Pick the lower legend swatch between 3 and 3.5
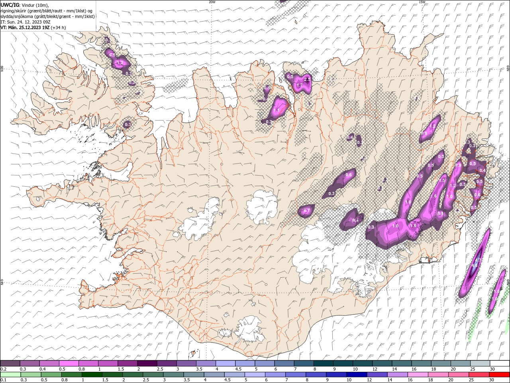The width and height of the screenshot is (510, 383). pyautogui.click(x=173, y=374)
